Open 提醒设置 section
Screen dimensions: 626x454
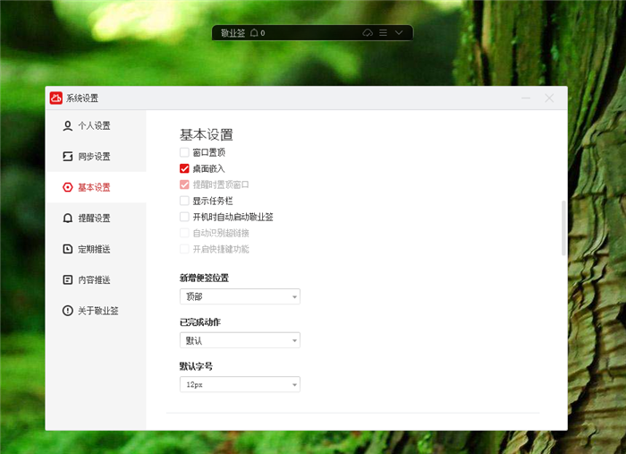[96, 218]
